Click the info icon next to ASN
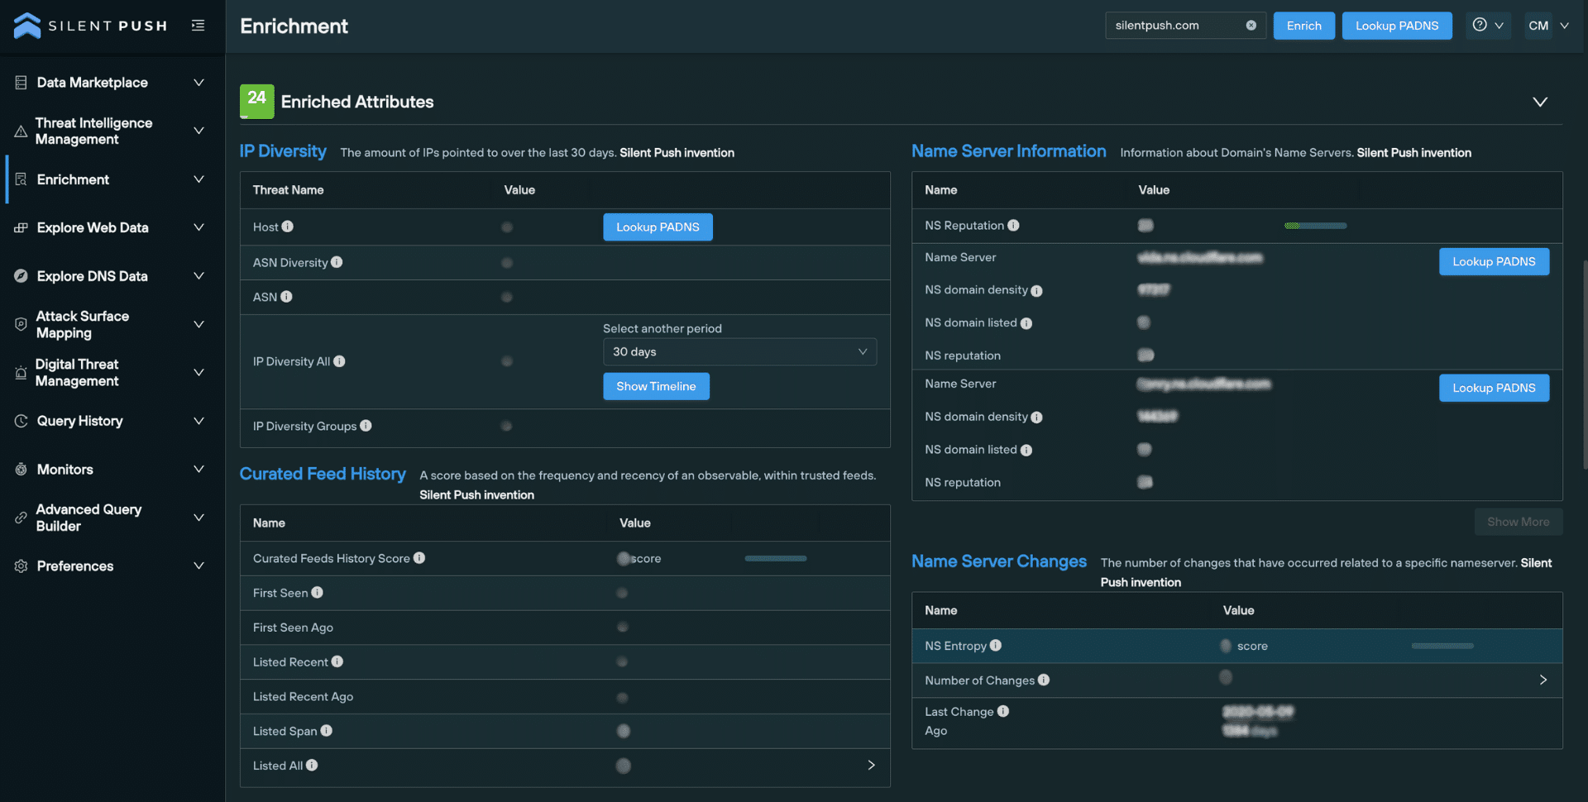The image size is (1588, 802). tap(286, 297)
